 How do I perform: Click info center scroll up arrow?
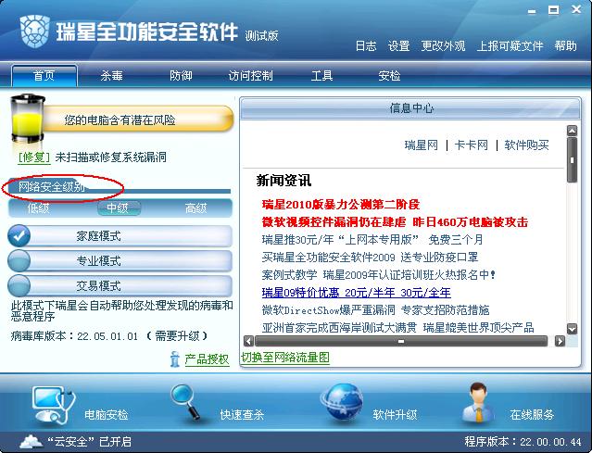click(572, 131)
